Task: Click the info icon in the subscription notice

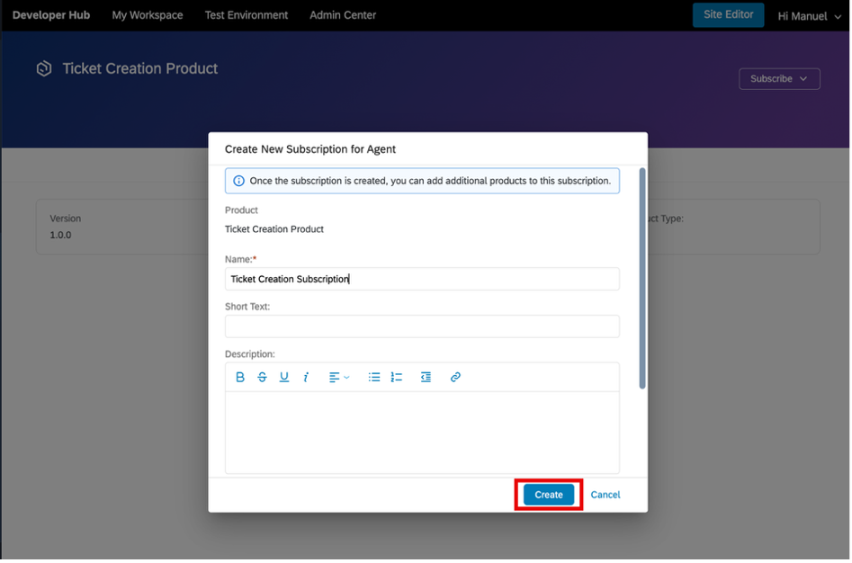Action: [x=238, y=181]
